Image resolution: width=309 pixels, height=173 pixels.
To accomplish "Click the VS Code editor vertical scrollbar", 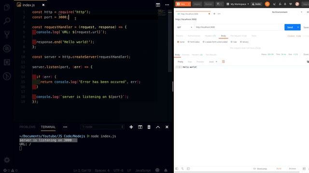I will pos(170,41).
